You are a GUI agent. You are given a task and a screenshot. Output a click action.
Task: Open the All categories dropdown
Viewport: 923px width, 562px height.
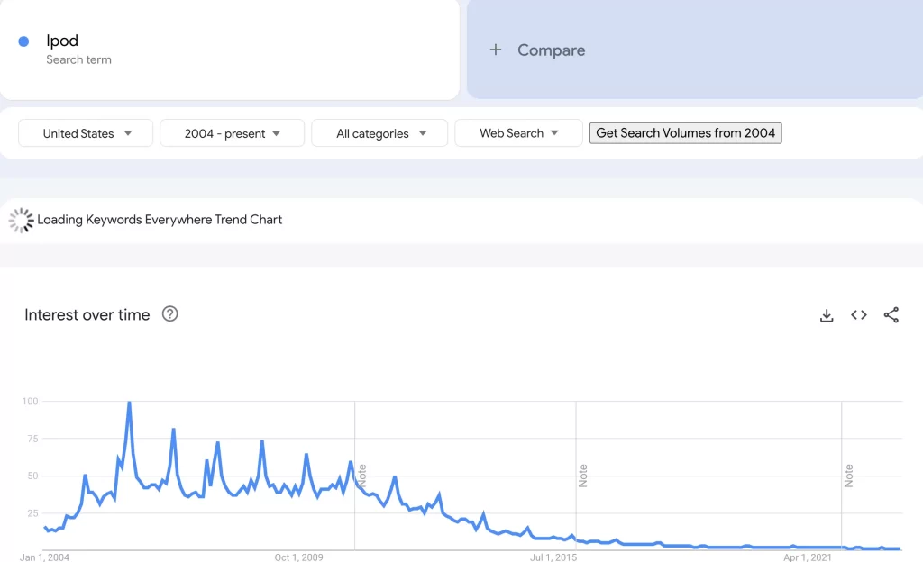[x=379, y=133]
